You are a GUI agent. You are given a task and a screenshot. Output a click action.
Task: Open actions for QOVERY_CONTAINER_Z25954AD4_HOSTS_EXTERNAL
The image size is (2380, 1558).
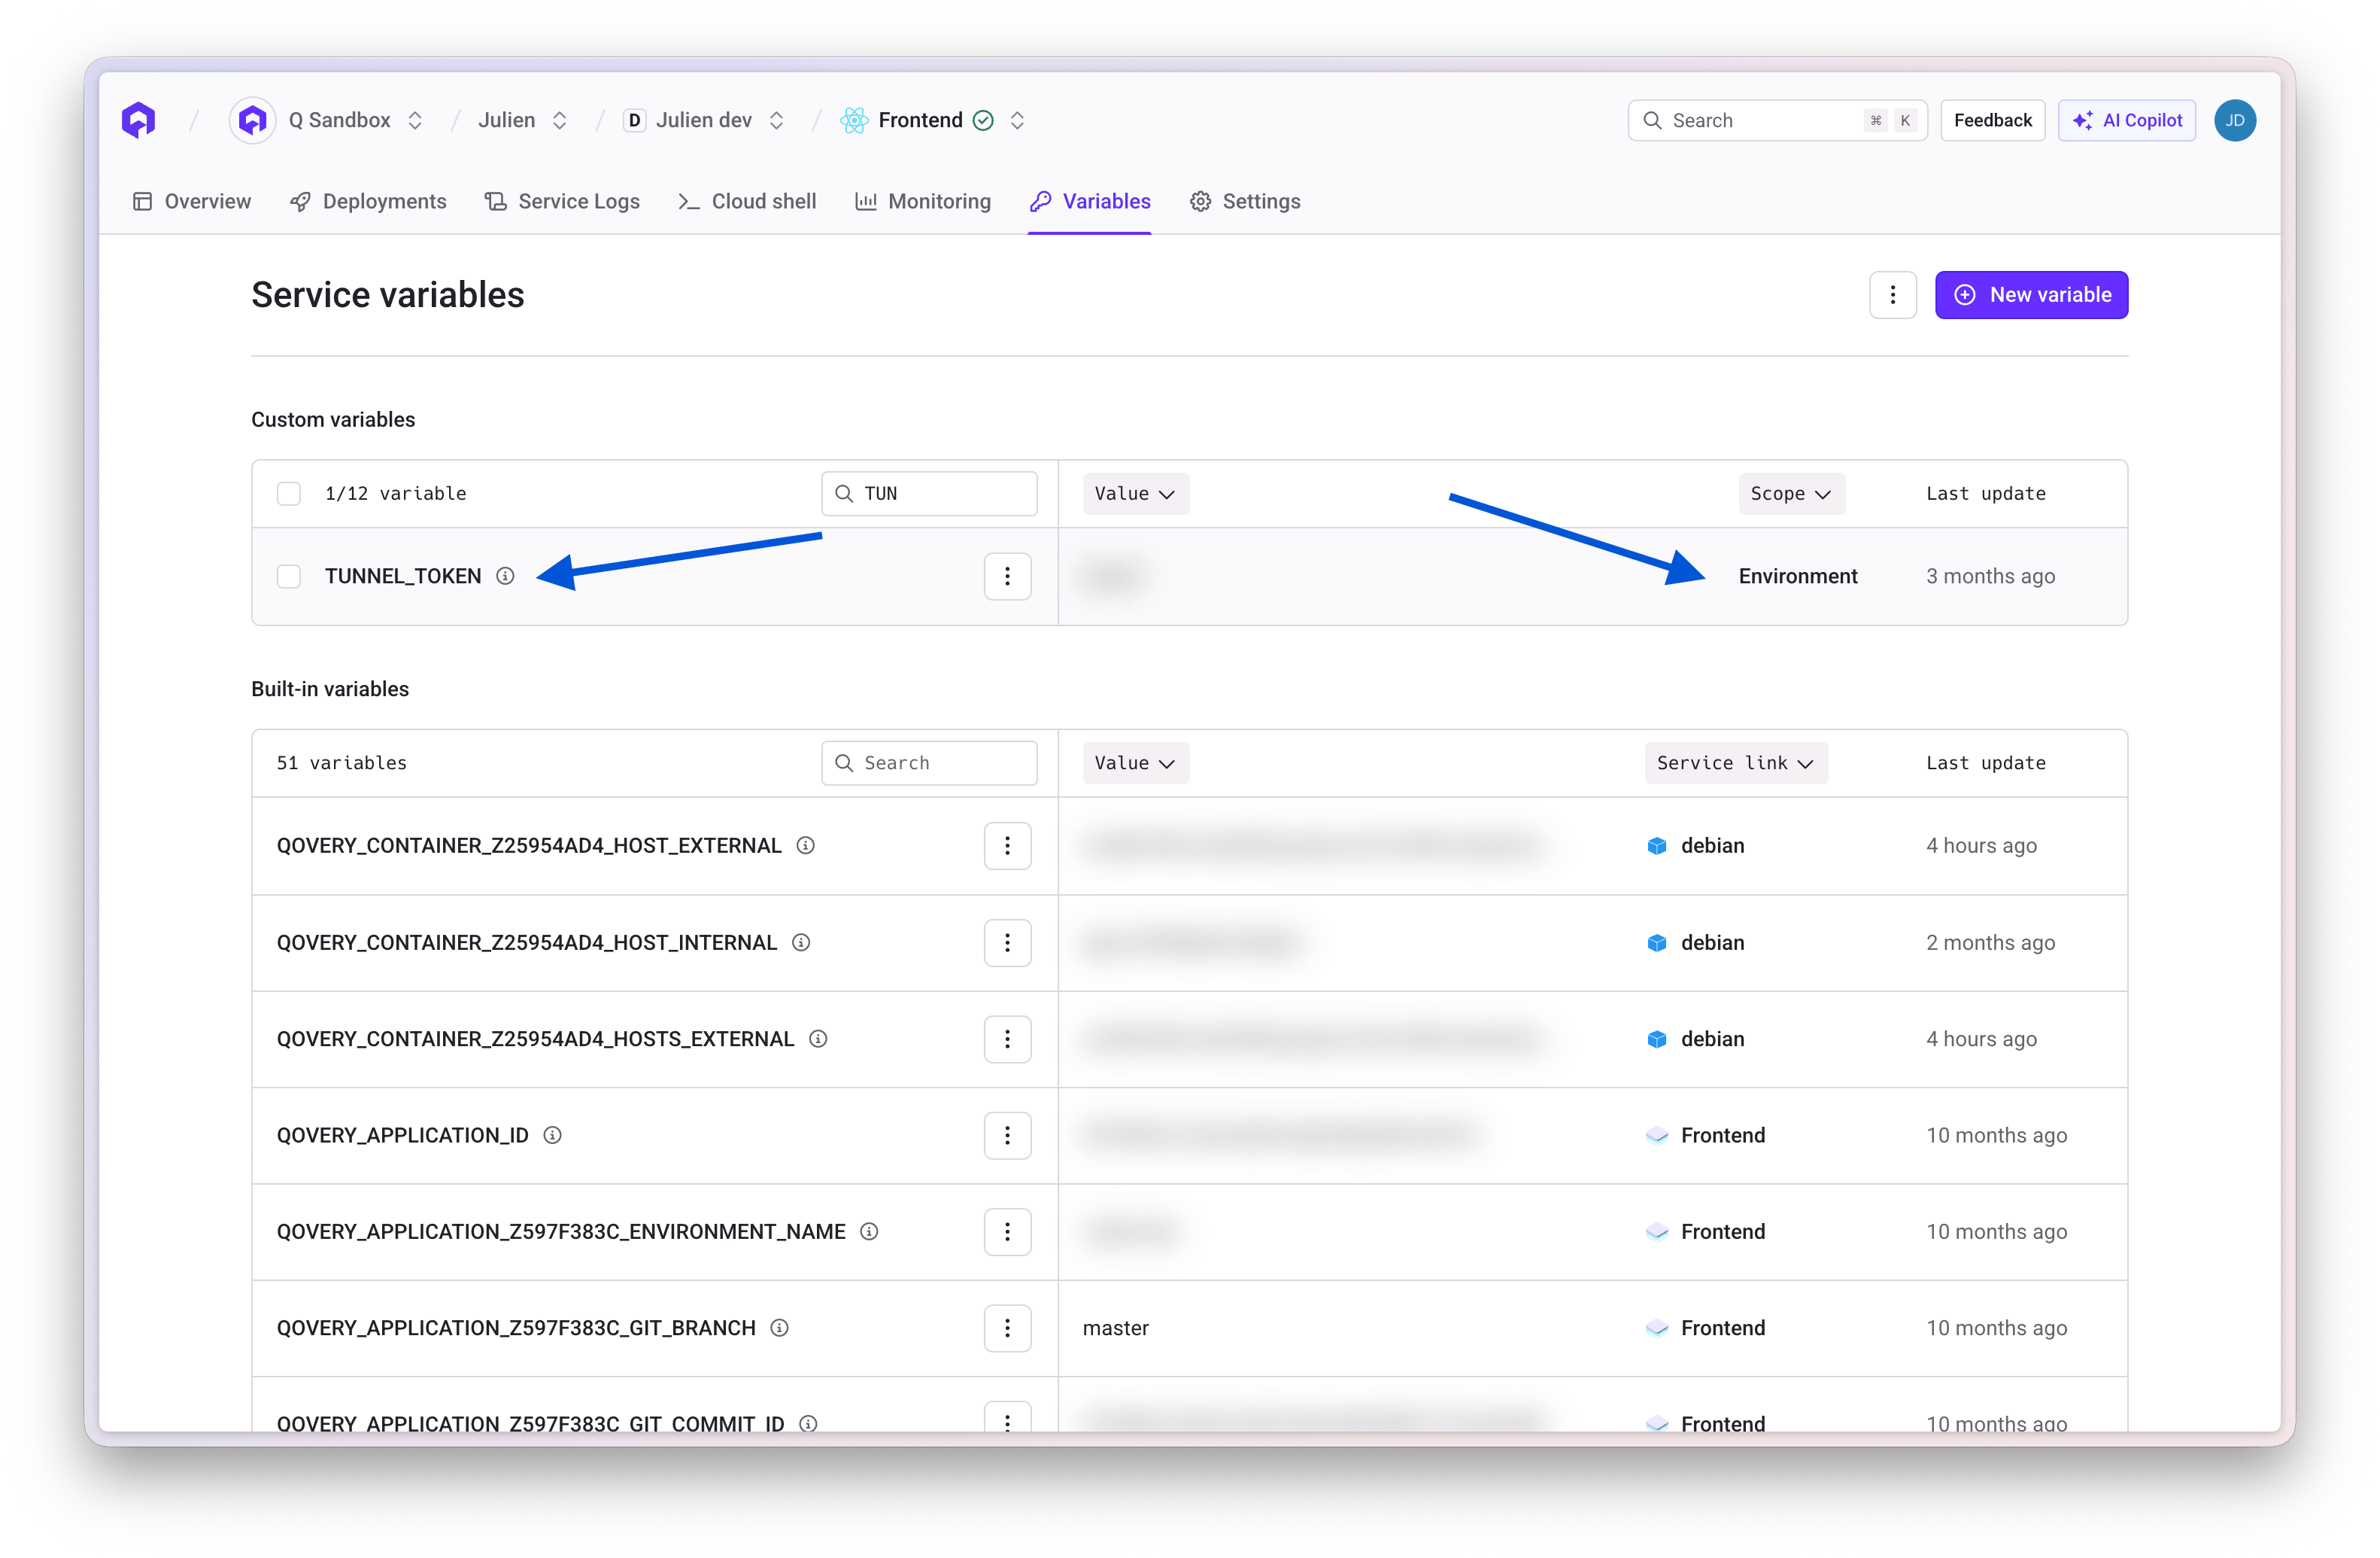1007,1039
